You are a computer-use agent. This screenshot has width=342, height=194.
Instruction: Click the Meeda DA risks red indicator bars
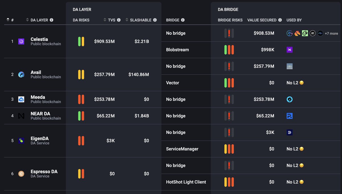81,99
